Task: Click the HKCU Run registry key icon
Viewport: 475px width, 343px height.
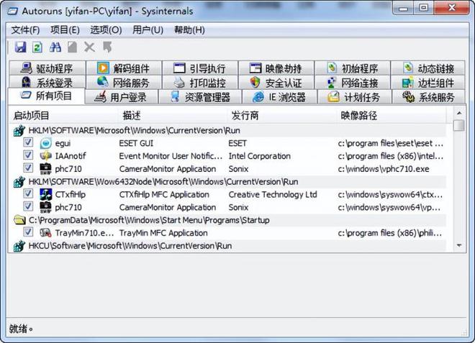Action: tap(19, 246)
